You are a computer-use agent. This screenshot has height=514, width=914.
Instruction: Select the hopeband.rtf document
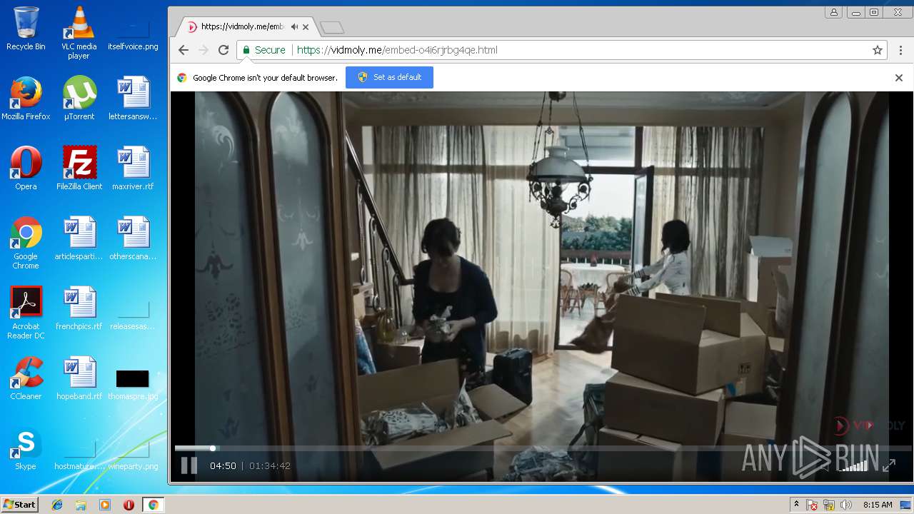79,378
